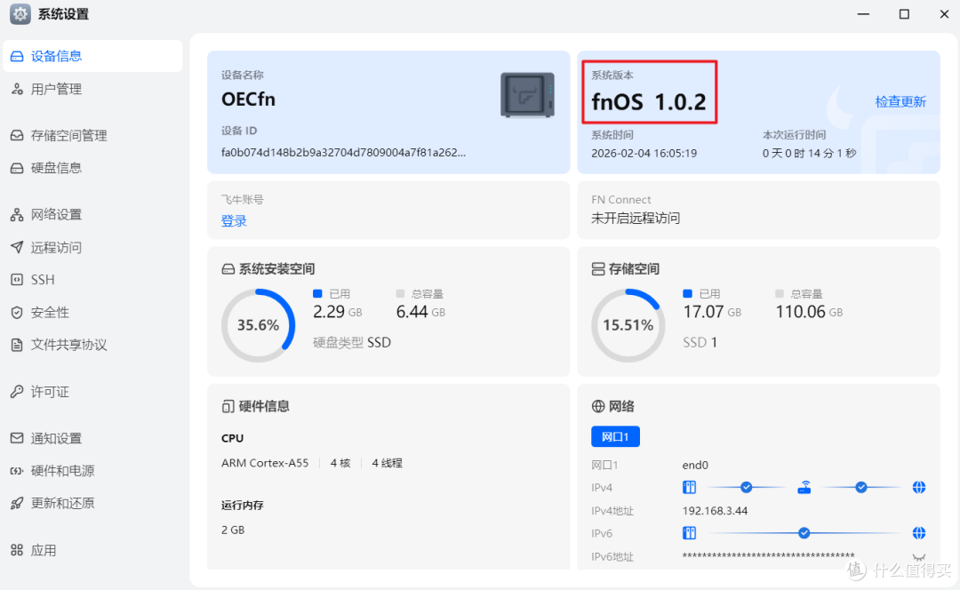Click the 设备信息 drive icon
Image resolution: width=960 pixels, height=590 pixels.
point(17,56)
